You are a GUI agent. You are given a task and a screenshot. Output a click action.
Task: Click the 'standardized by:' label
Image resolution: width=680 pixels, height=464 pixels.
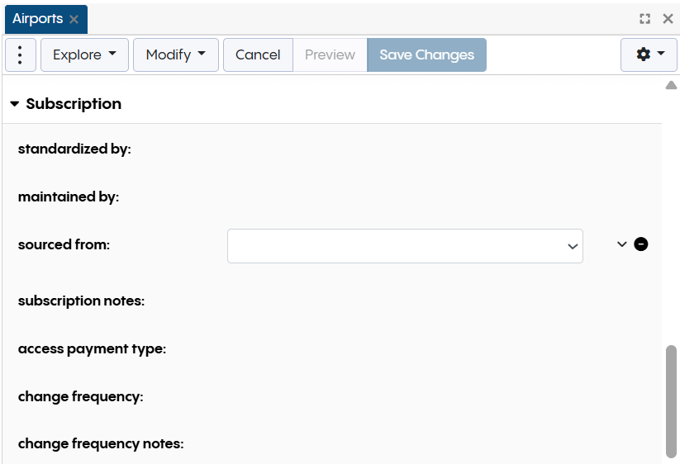click(x=74, y=149)
